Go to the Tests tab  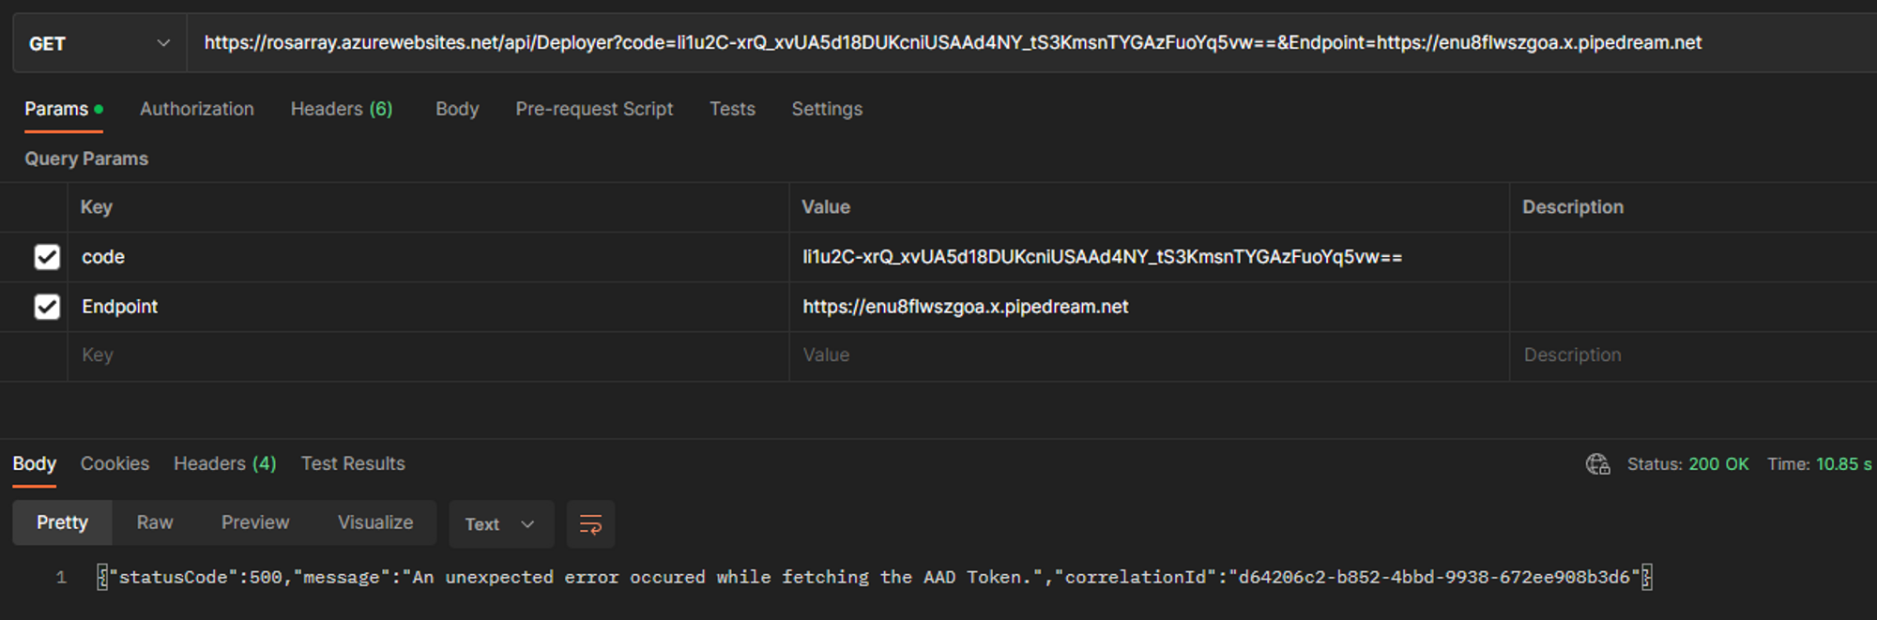732,109
